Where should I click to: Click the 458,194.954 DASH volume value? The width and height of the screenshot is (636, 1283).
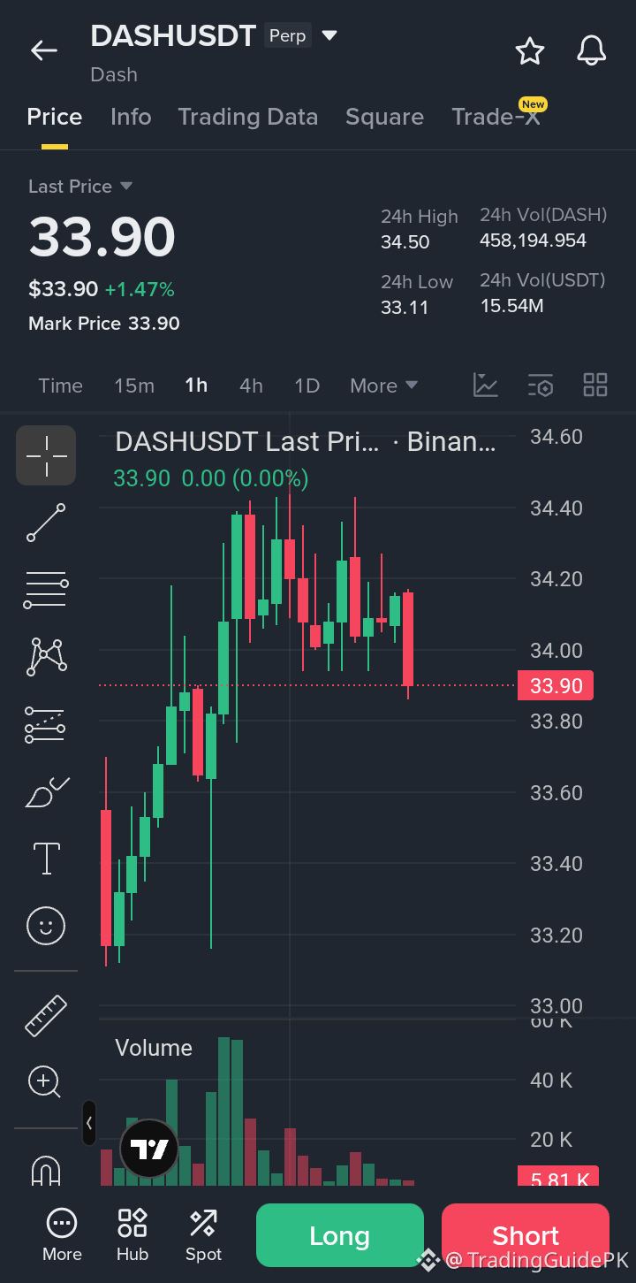533,241
